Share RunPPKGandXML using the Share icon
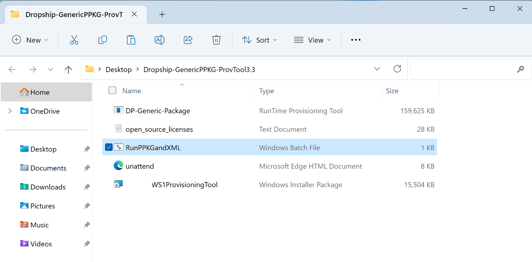 click(188, 40)
